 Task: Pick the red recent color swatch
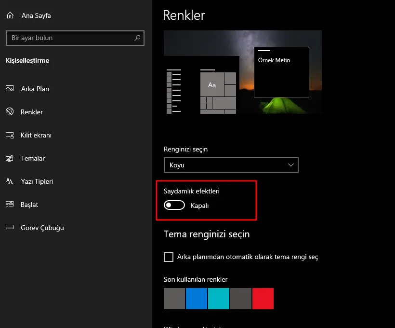263,299
